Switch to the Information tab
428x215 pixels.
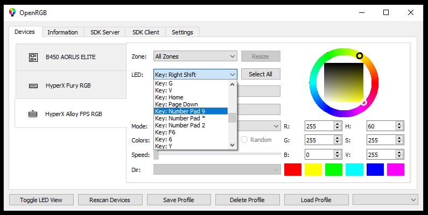62,32
